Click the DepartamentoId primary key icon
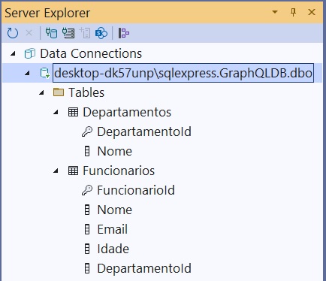Viewport: 326px width, 281px height. 87,131
